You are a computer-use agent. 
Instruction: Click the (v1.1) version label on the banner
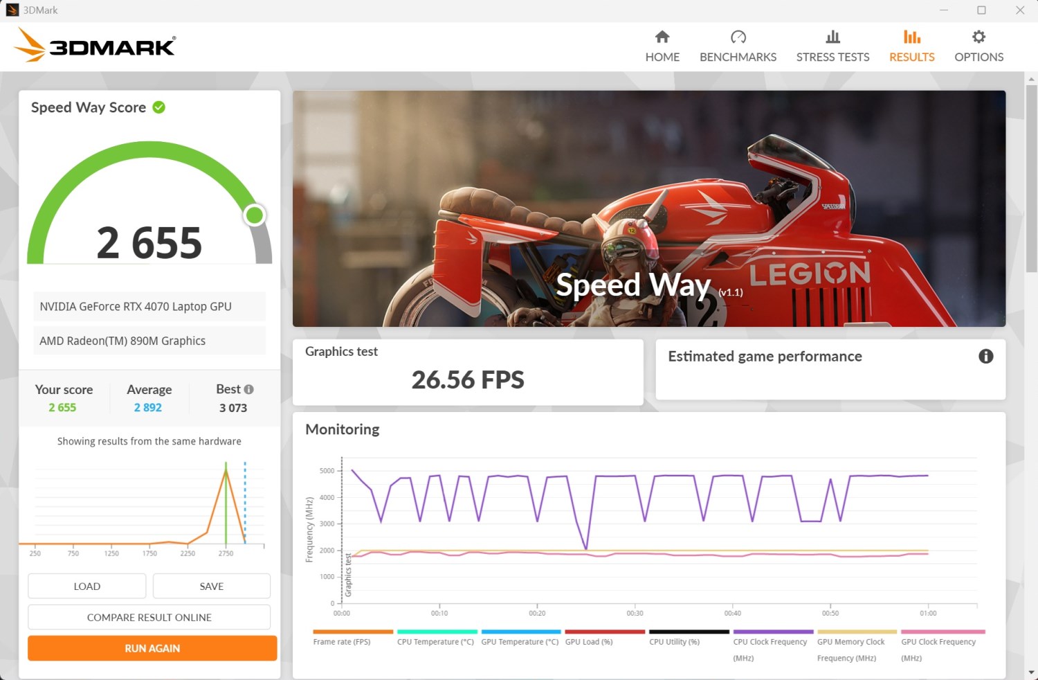tap(731, 292)
